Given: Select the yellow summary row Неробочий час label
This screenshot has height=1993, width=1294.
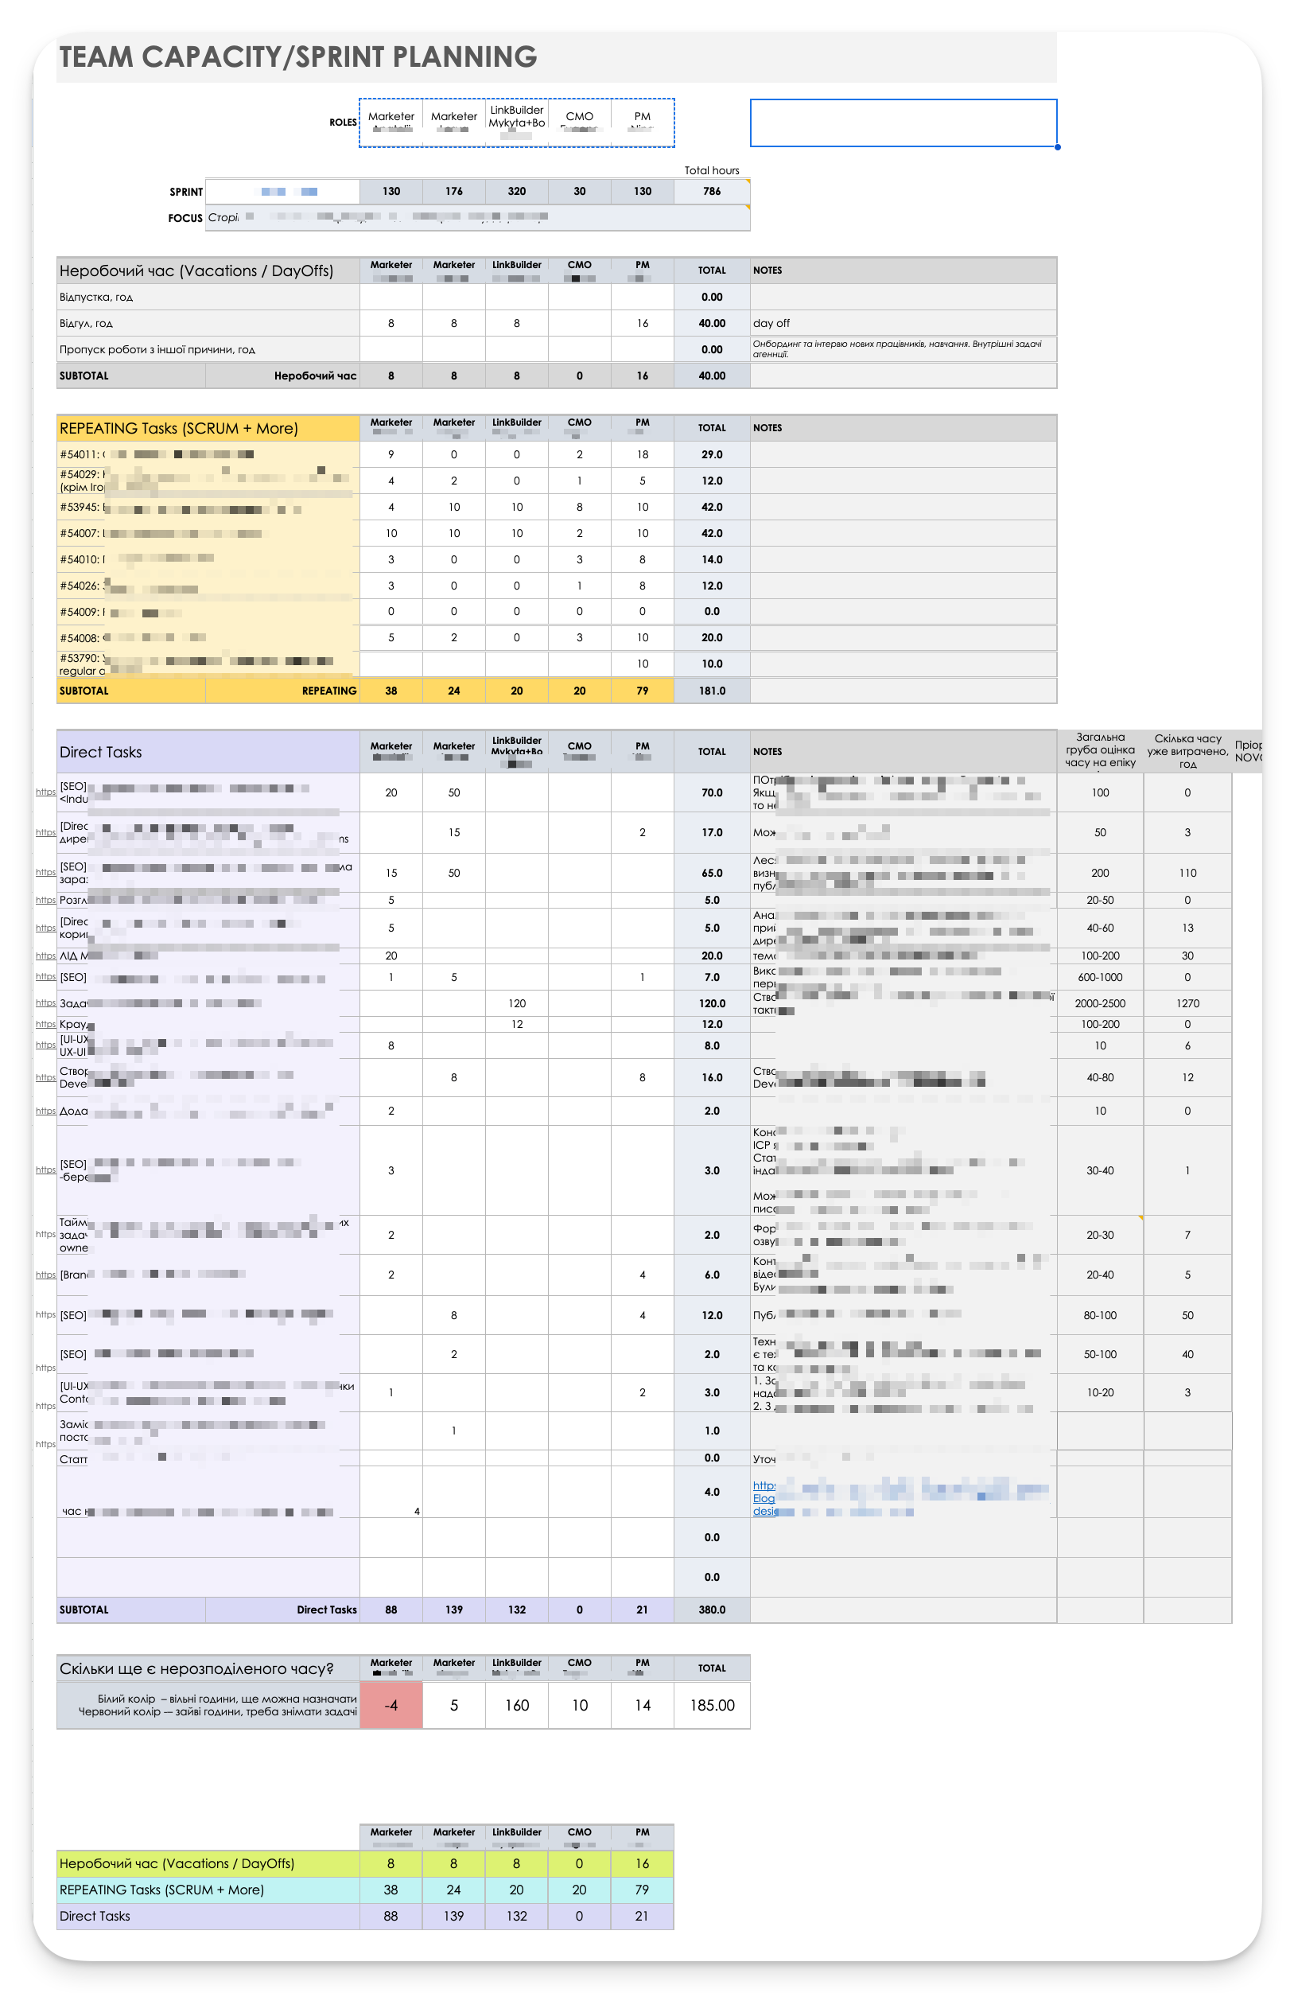Looking at the screenshot, I should tap(208, 1864).
